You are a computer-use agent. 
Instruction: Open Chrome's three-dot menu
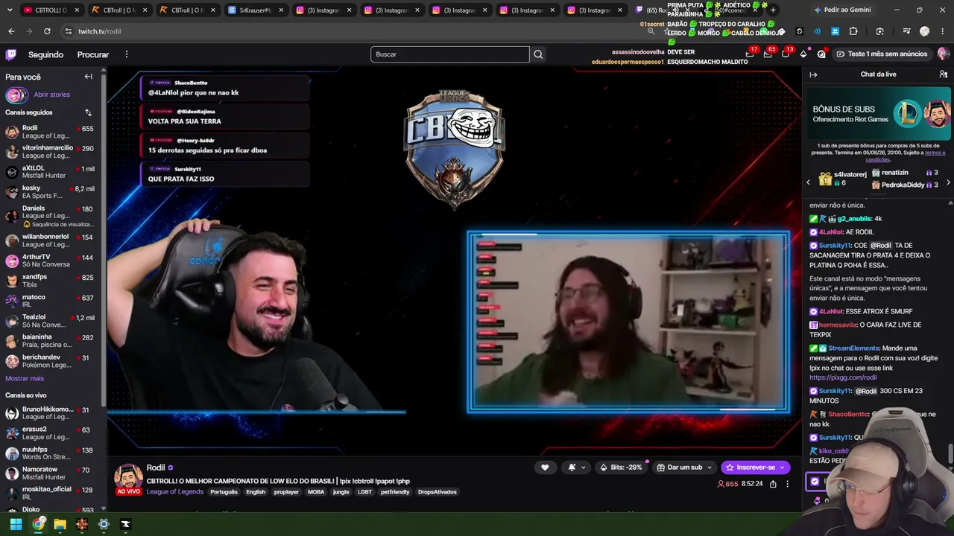[941, 31]
